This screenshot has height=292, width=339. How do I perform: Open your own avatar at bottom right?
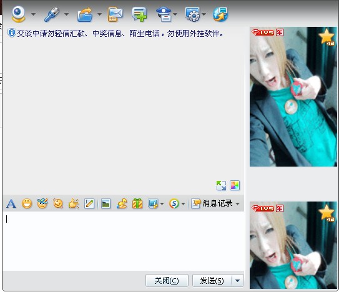coord(293,245)
